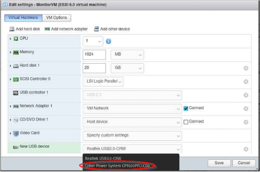This screenshot has width=260, height=172.
Task: Open the VM Network dropdown
Action: click(132, 108)
